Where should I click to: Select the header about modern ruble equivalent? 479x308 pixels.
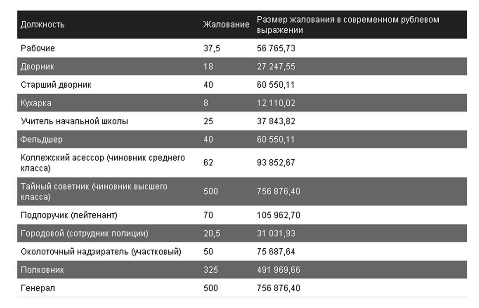coord(348,25)
